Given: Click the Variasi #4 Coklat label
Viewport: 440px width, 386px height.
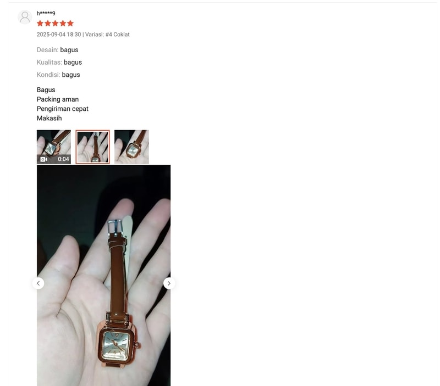Looking at the screenshot, I should coord(107,35).
